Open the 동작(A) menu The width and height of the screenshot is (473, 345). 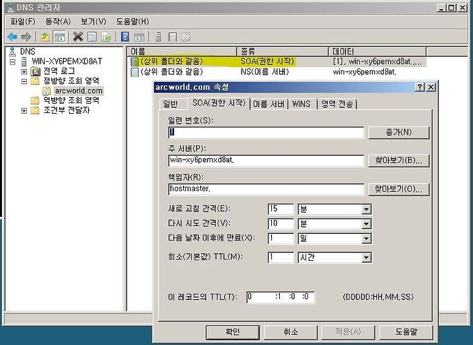58,22
